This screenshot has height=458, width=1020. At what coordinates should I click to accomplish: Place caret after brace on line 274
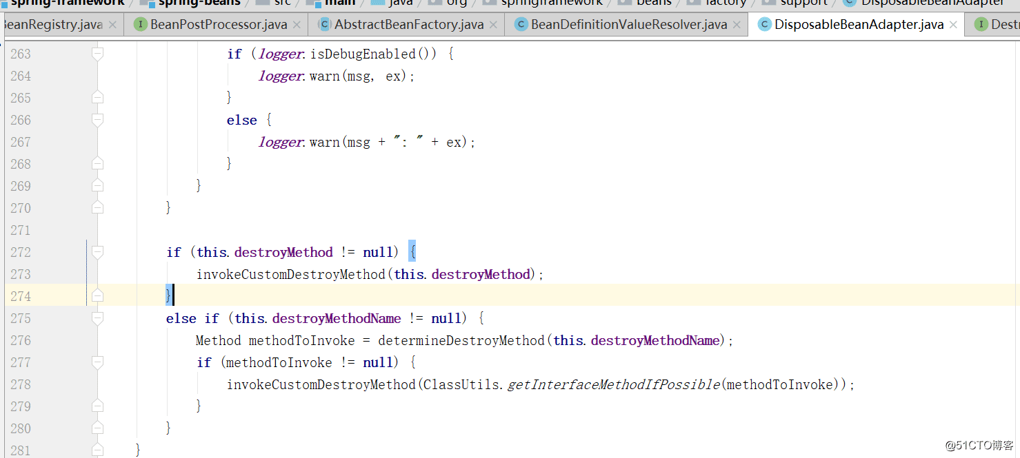pos(172,296)
